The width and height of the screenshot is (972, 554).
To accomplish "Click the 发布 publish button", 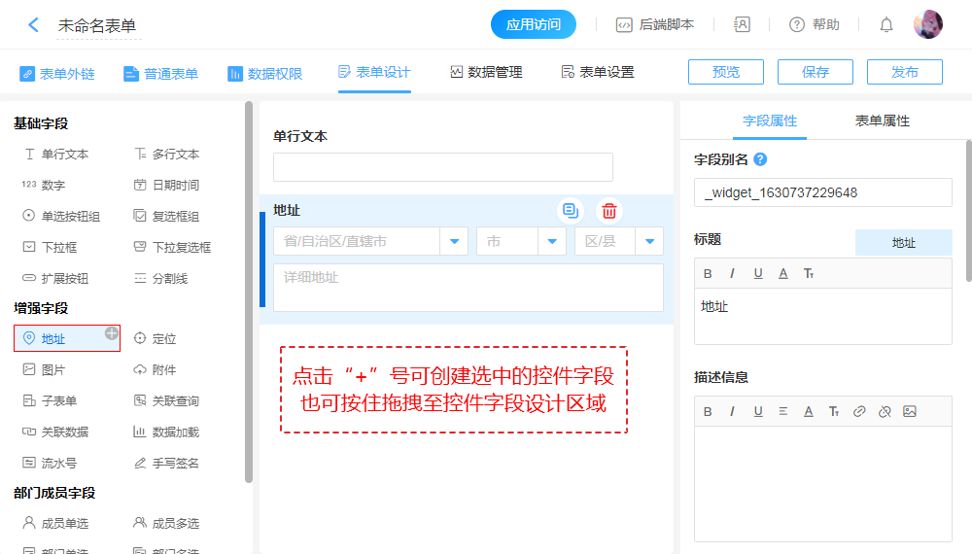I will point(904,72).
